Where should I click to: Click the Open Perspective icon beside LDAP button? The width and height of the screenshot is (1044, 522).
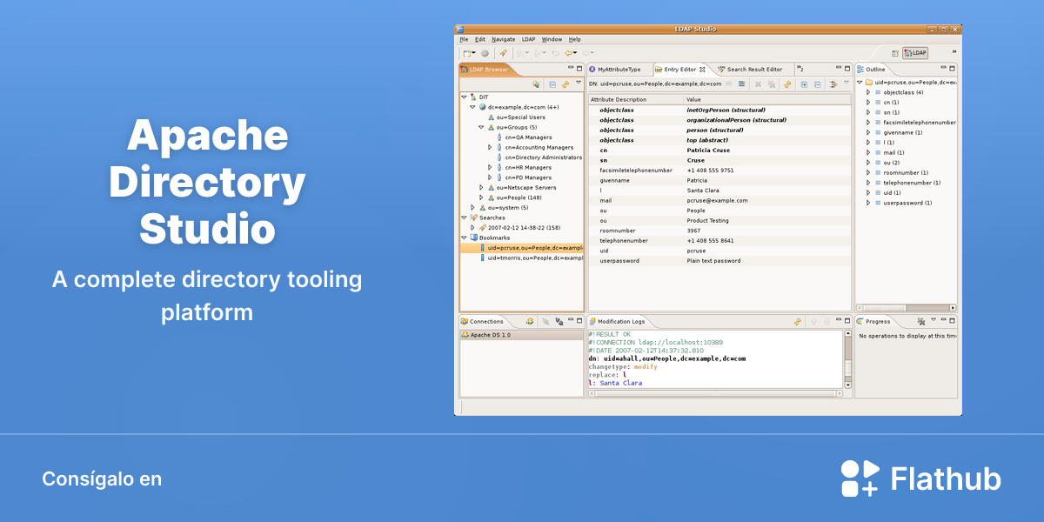(x=895, y=53)
